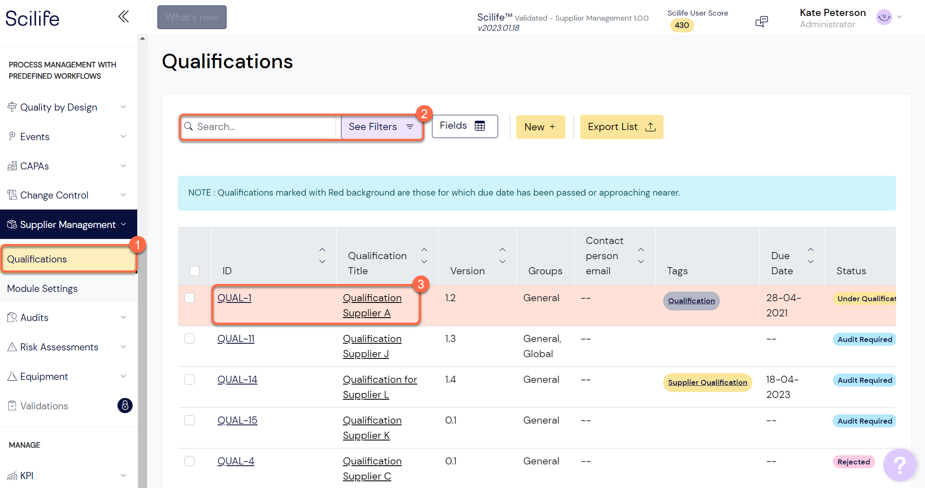The height and width of the screenshot is (488, 925).
Task: Expand Quality by Design menu chevron
Action: [123, 107]
